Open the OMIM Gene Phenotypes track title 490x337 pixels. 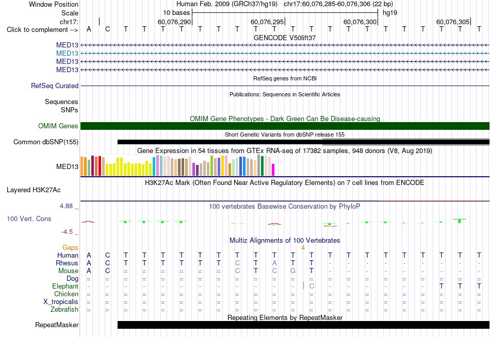coord(285,119)
